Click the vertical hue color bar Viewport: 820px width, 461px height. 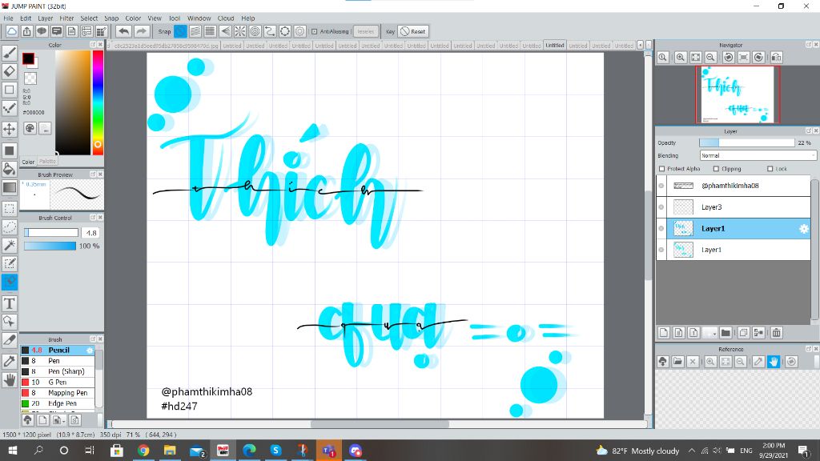click(x=98, y=102)
